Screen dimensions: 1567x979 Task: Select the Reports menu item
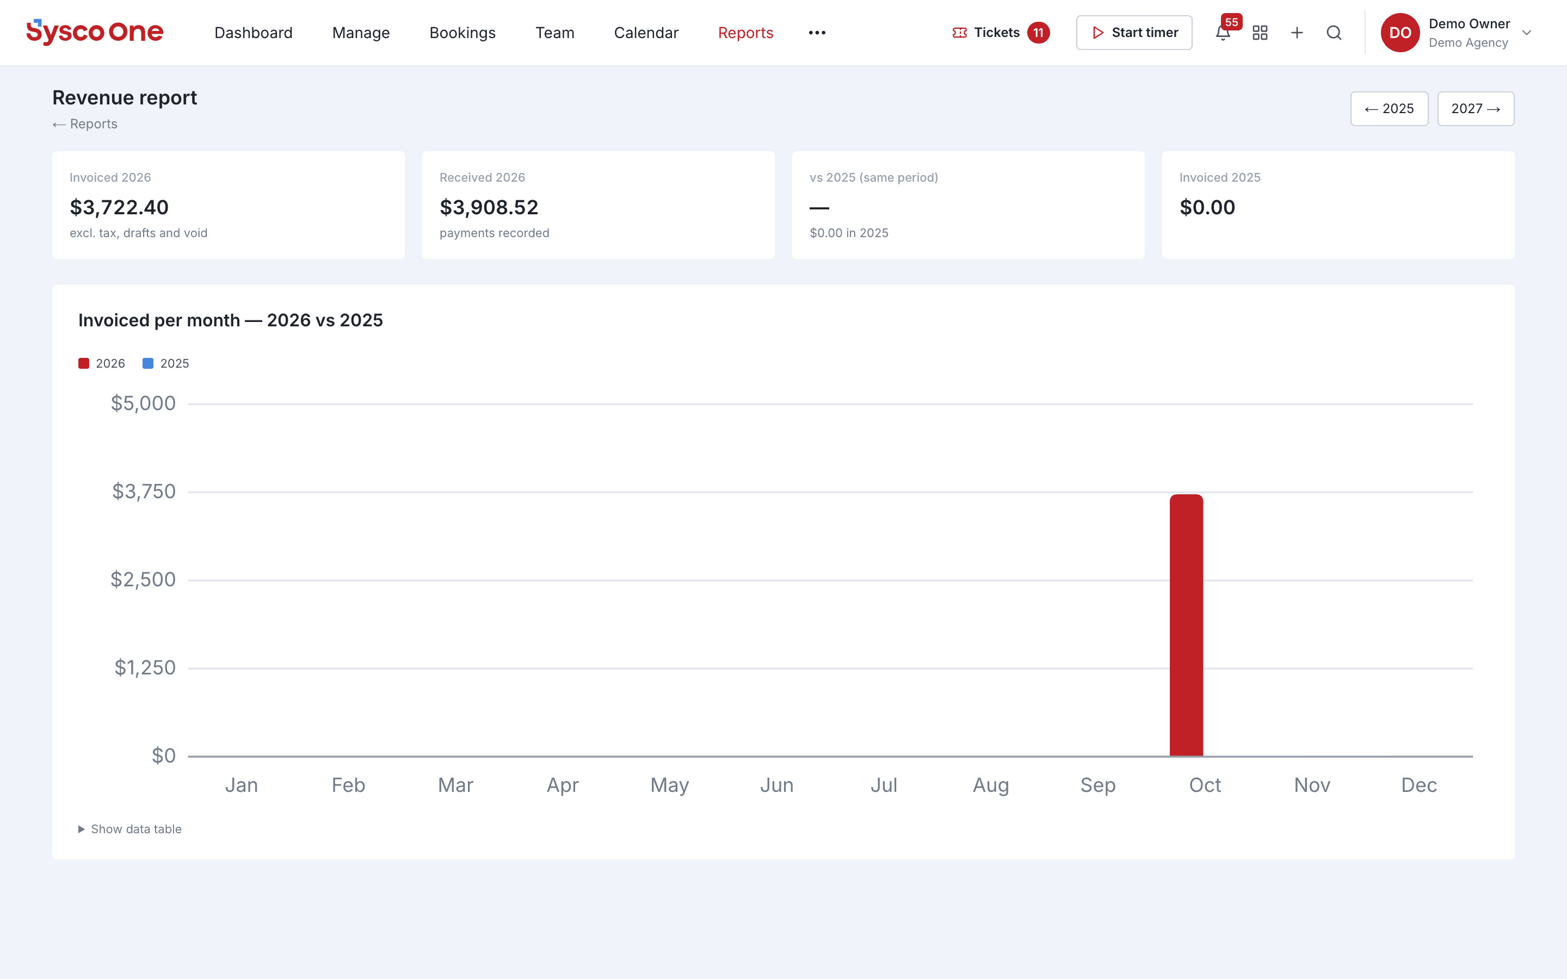[745, 33]
